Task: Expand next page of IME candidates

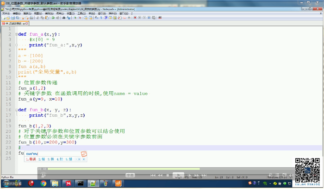Action: click(x=84, y=159)
